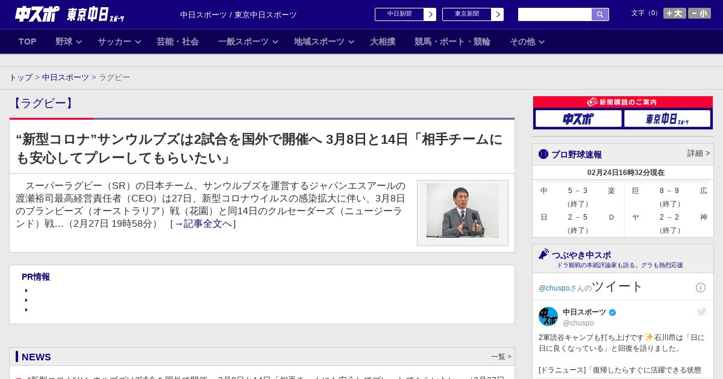Click the Tokyo Chunichi Sports header logo
Viewport: 723px width, 379px height.
coord(95,15)
